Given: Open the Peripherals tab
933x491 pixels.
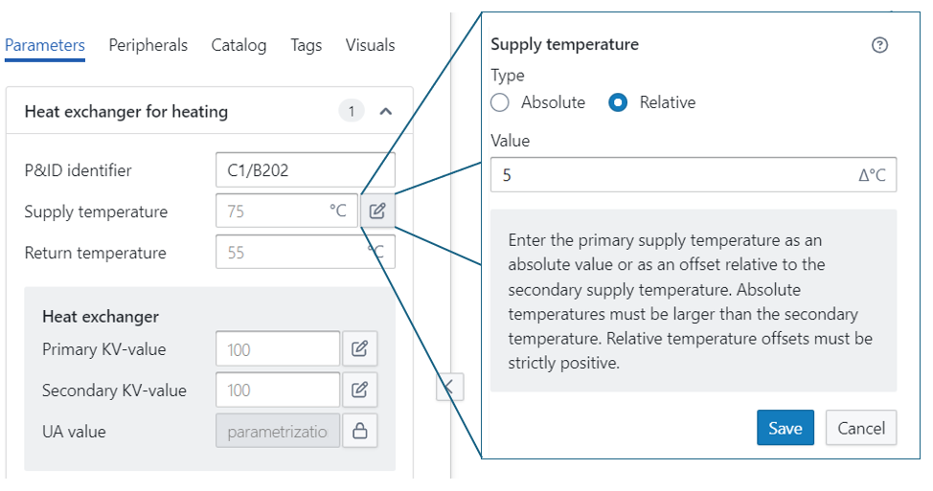Looking at the screenshot, I should [148, 45].
